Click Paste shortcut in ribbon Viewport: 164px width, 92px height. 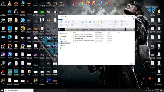(75, 25)
